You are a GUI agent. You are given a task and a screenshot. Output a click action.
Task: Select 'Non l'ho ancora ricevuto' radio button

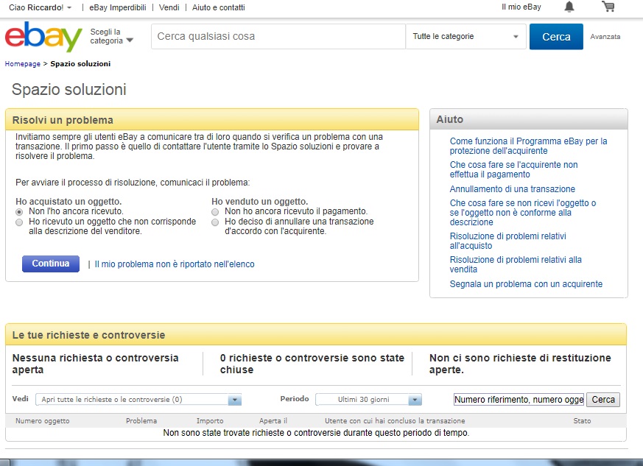(x=19, y=212)
